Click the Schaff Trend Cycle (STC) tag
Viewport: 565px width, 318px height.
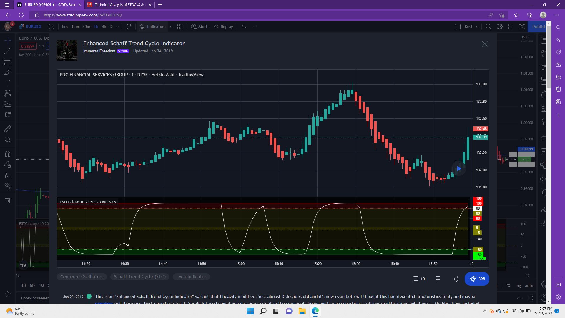point(140,277)
